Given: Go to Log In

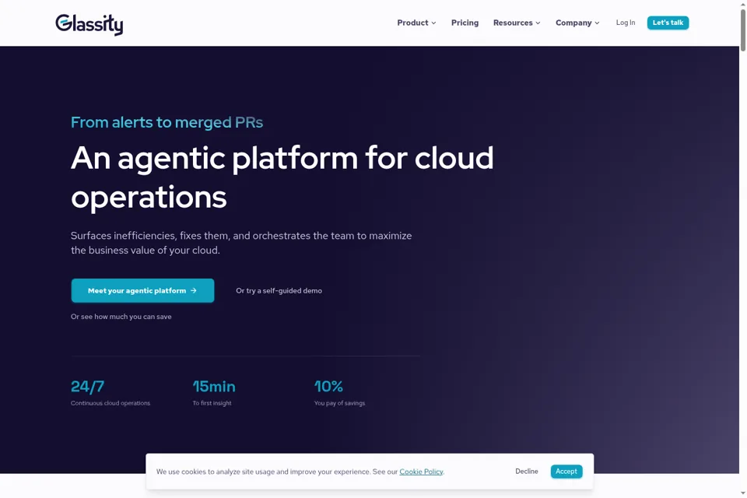Looking at the screenshot, I should click(x=625, y=23).
